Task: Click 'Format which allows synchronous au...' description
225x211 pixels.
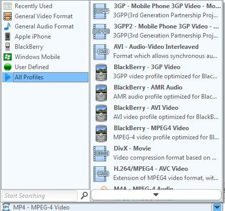Action: pyautogui.click(x=165, y=56)
